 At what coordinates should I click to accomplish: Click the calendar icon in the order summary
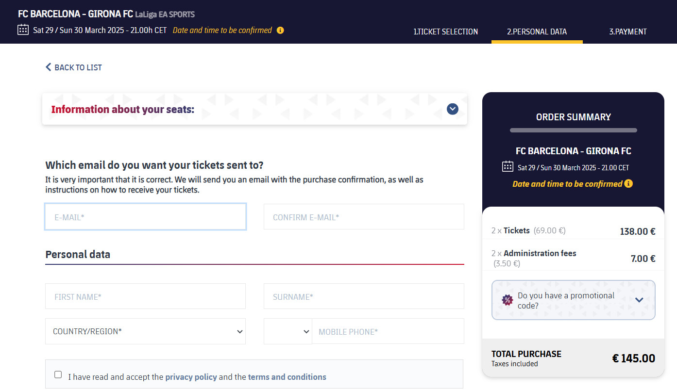click(508, 166)
